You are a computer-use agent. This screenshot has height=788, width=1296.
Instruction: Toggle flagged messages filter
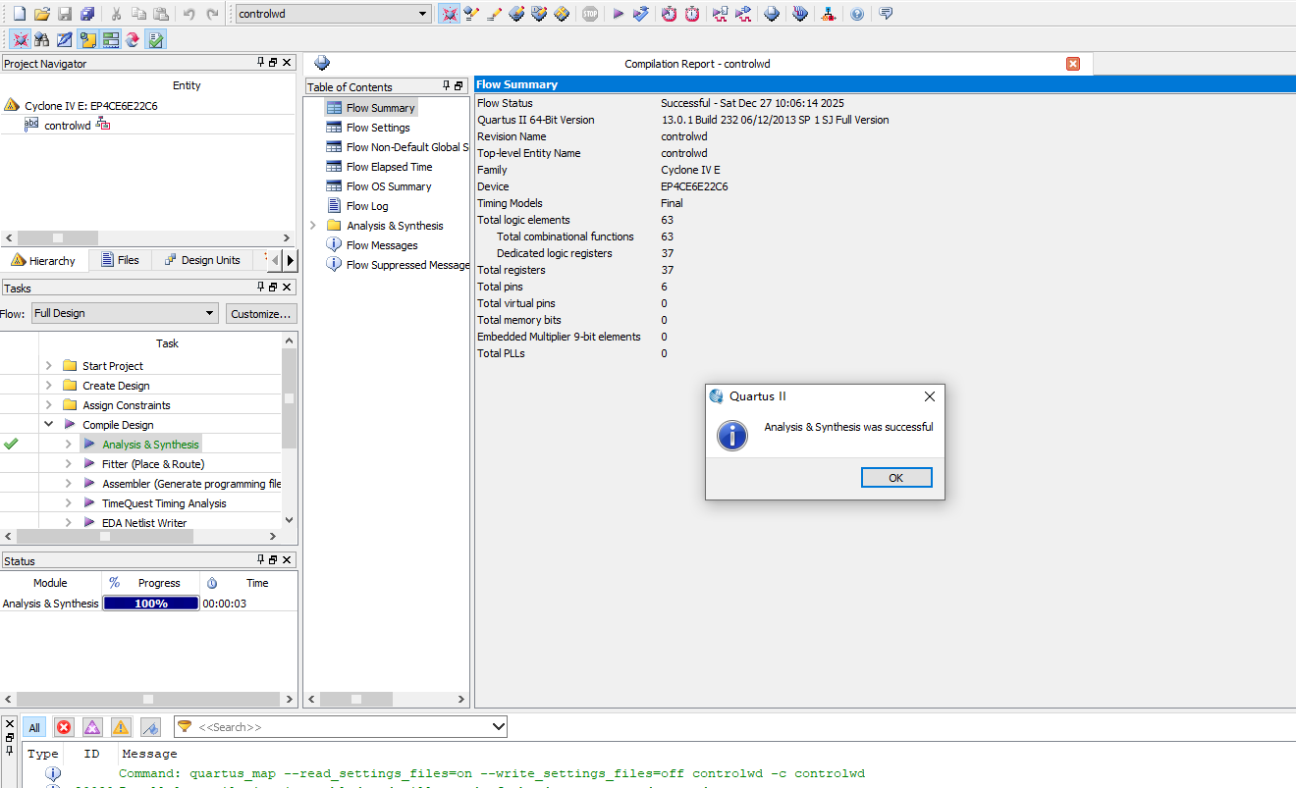(150, 727)
